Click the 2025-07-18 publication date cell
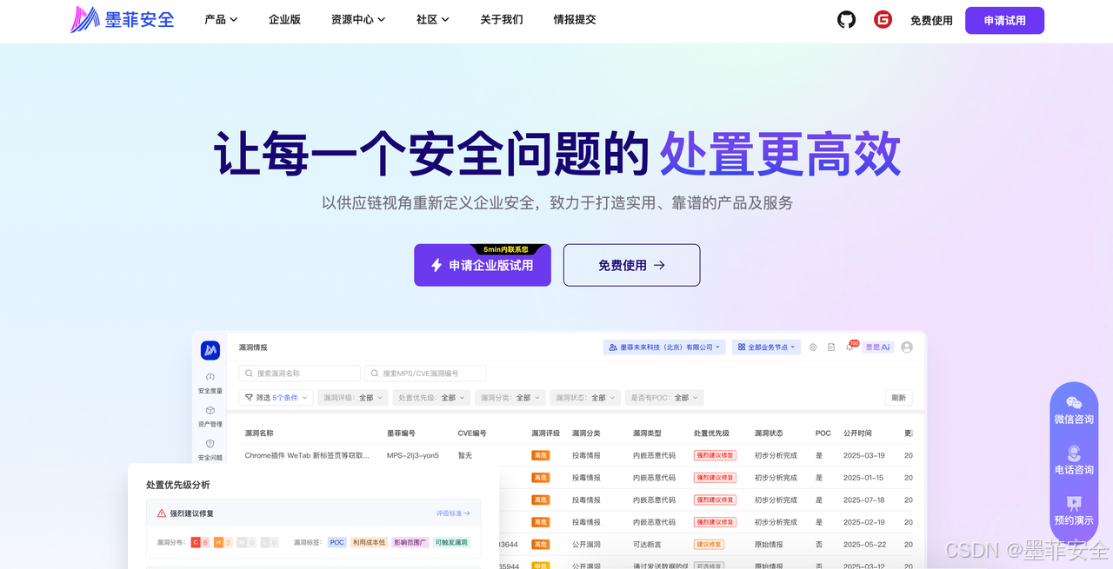Screen dimensions: 1113x569 click(863, 500)
